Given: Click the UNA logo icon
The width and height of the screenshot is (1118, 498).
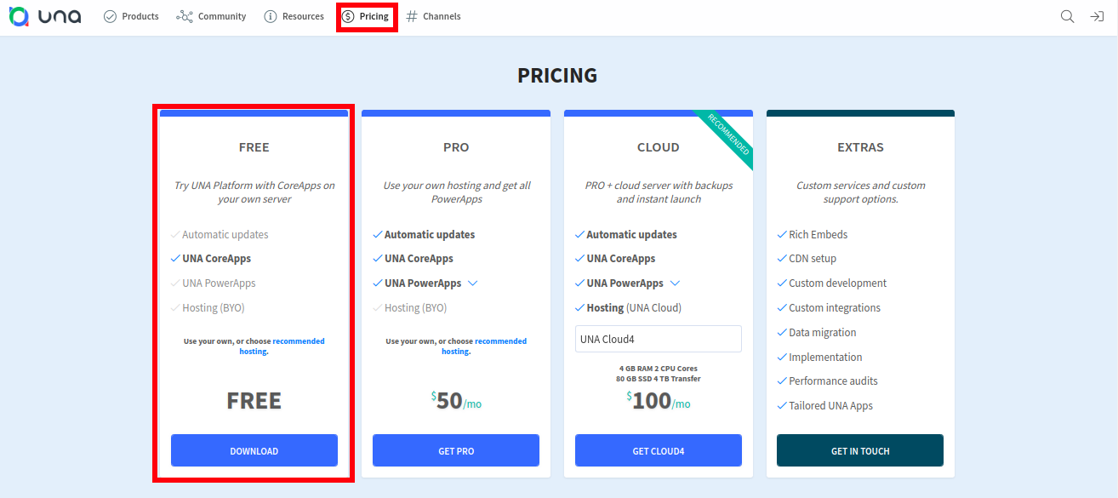Looking at the screenshot, I should tap(19, 16).
